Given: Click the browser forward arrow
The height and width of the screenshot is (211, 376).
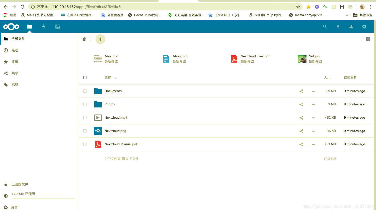Looking at the screenshot, I should (x=14, y=7).
